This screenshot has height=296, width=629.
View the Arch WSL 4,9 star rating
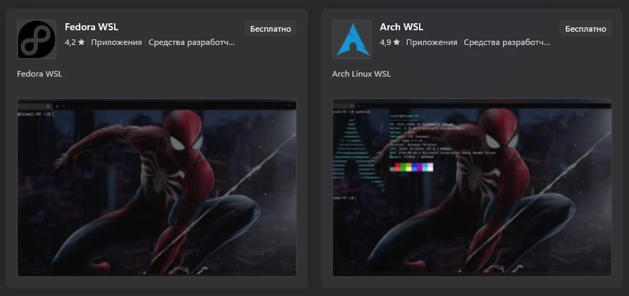coord(390,42)
